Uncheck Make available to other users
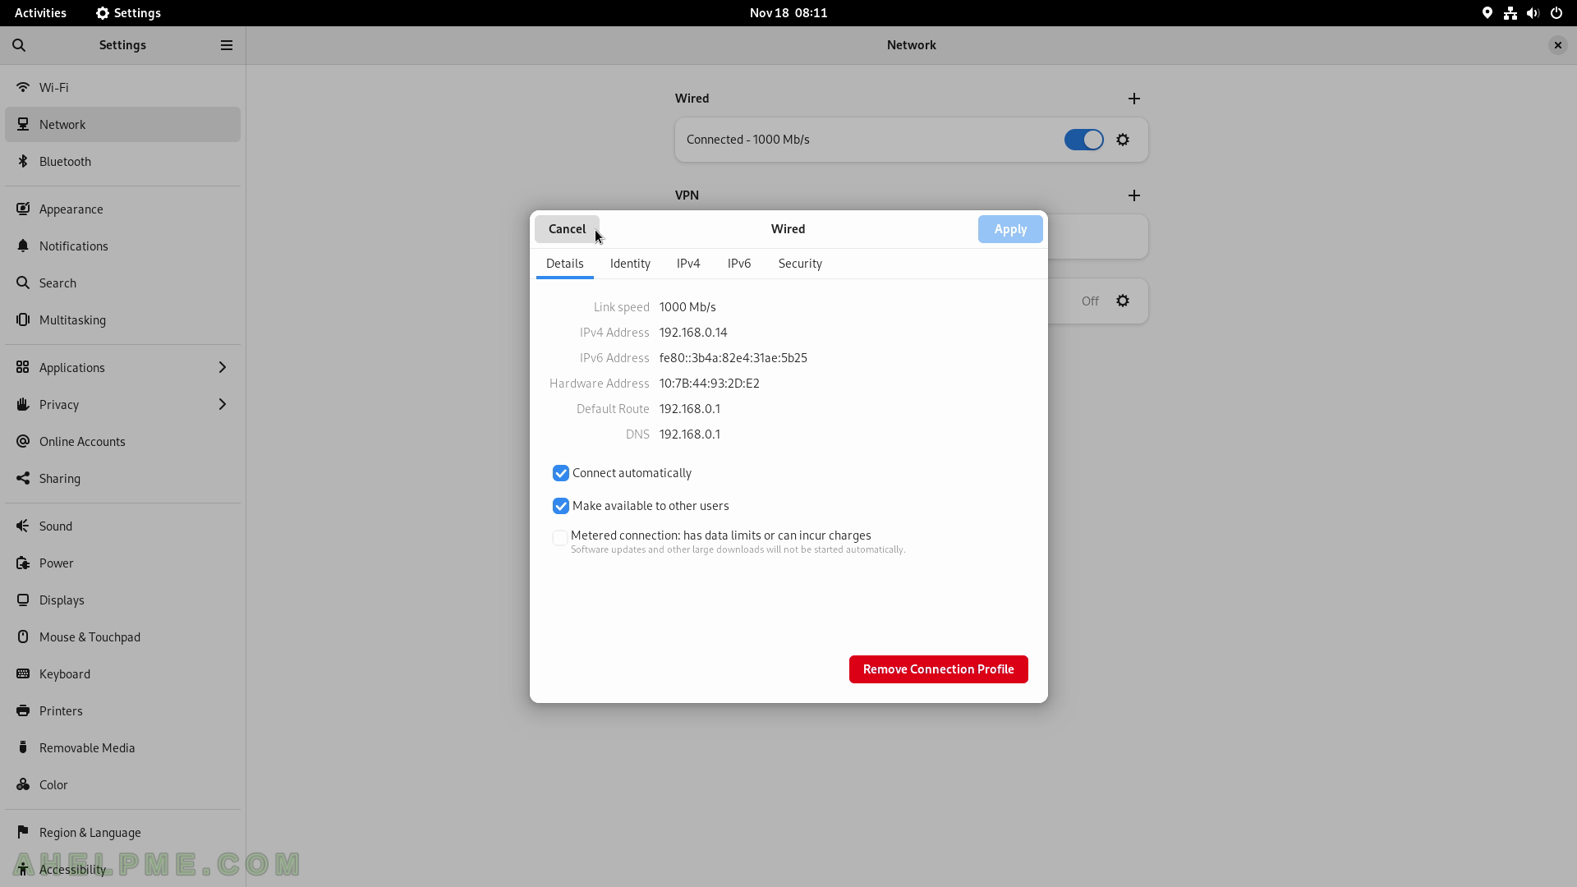 (x=561, y=506)
